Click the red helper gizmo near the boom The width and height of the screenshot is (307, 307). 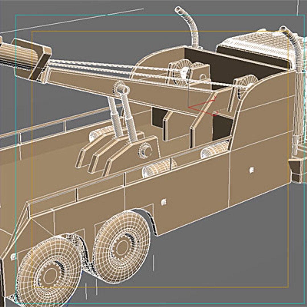click(203, 106)
